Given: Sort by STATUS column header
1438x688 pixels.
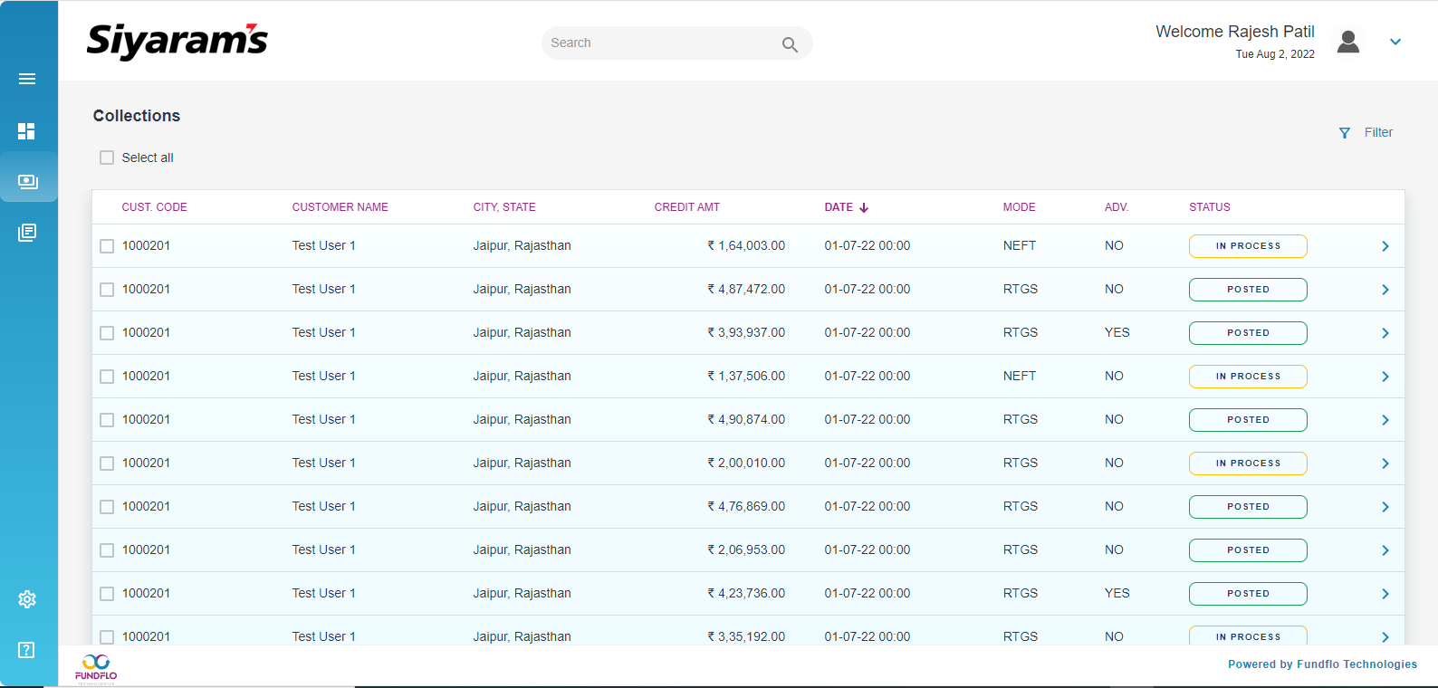Looking at the screenshot, I should coord(1210,207).
